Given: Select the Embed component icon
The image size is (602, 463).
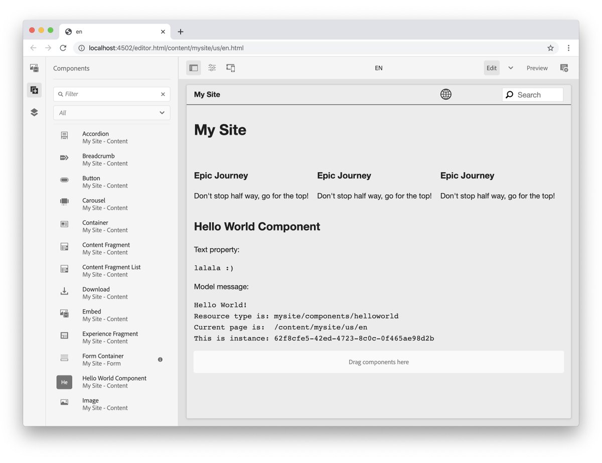Looking at the screenshot, I should point(64,313).
